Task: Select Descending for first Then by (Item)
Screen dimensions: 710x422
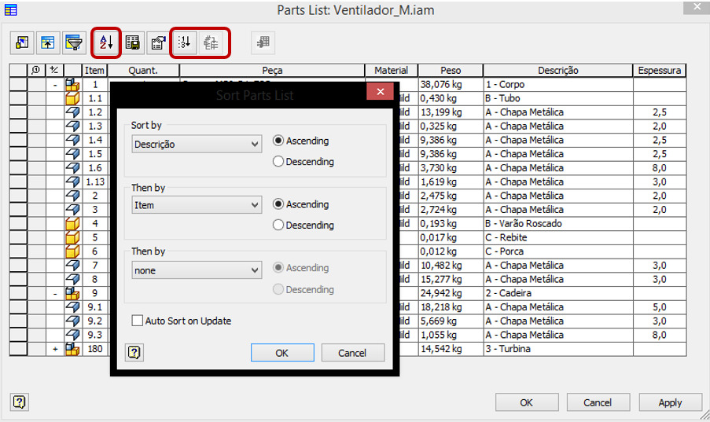Action: 303,225
